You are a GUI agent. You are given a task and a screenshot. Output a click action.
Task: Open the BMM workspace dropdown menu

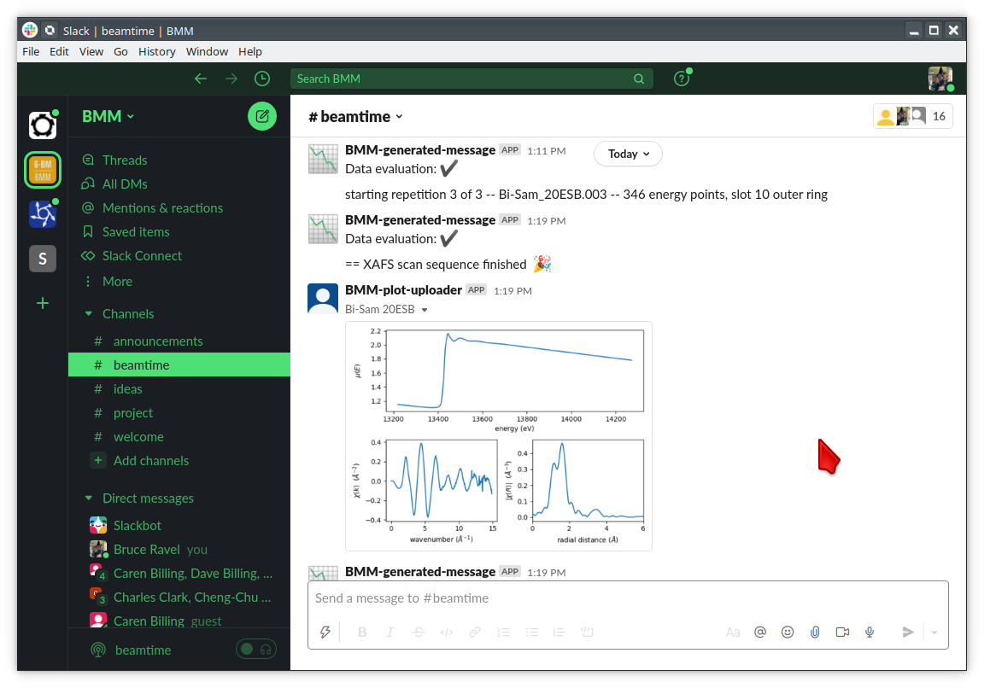click(x=108, y=116)
